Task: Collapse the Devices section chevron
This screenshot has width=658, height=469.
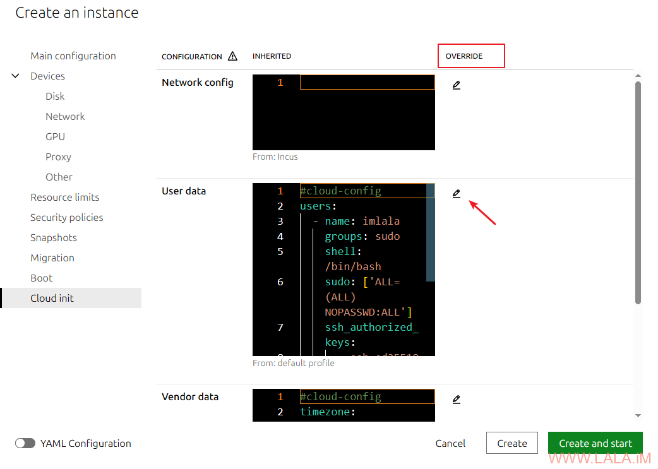Action: (x=16, y=76)
